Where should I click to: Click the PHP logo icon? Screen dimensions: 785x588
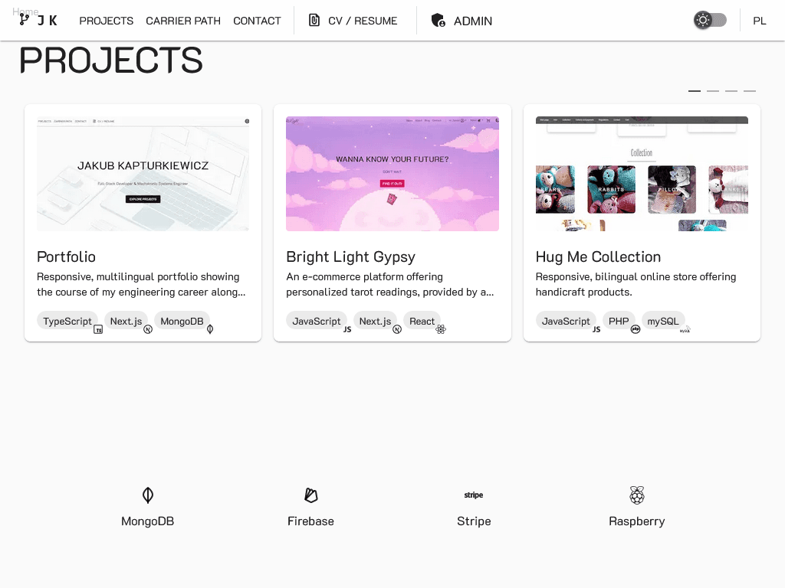636,329
